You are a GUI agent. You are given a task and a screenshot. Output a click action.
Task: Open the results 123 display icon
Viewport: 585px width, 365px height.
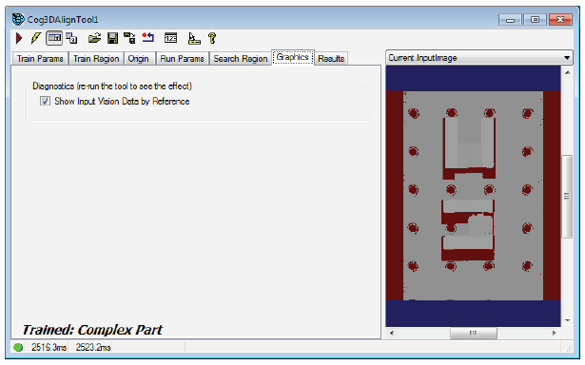point(171,38)
